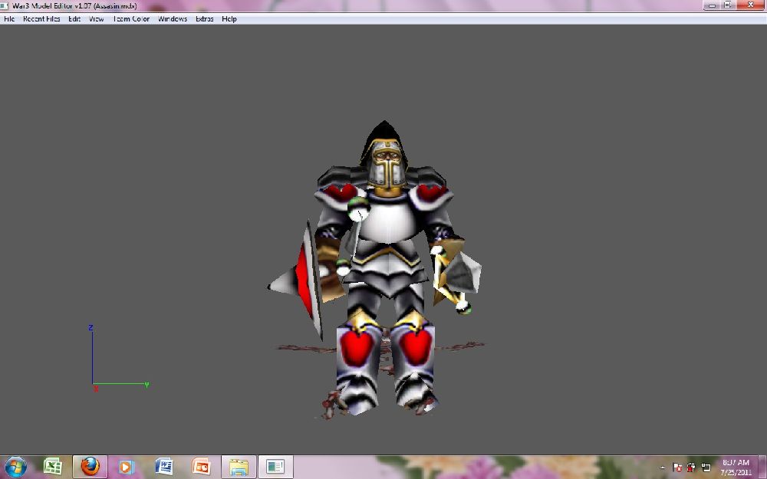Click the Show Desktop button
The image size is (767, 479).
coord(762,468)
